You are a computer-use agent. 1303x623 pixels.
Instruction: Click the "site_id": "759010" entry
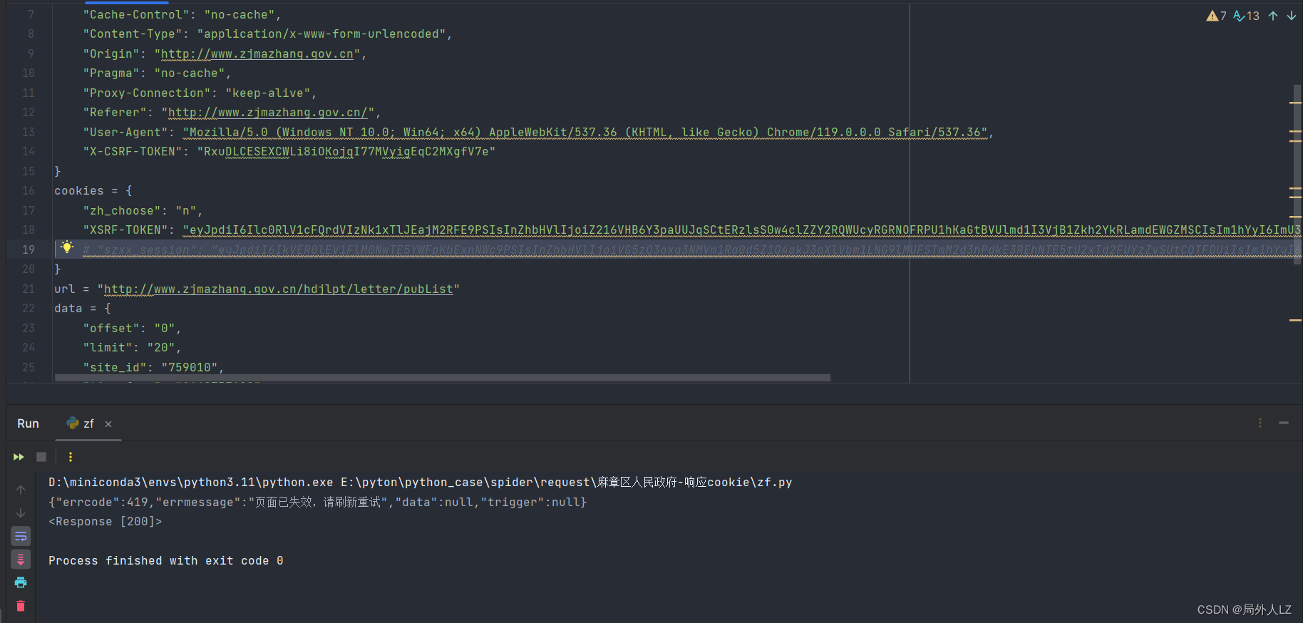(x=153, y=368)
